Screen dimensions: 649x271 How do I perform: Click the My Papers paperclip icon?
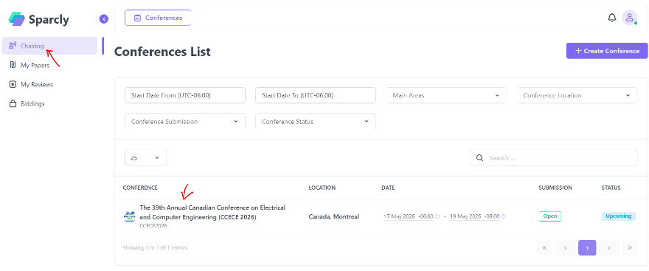click(13, 65)
